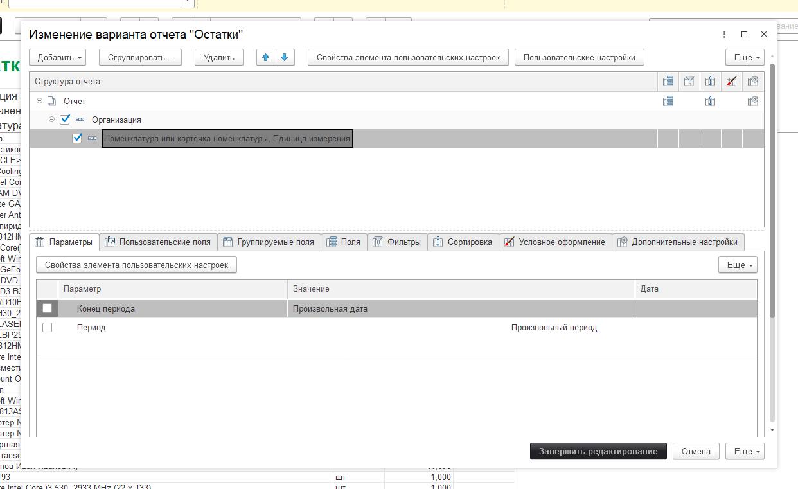Click the gear settings icon in Отчет row
The width and height of the screenshot is (798, 489).
(753, 101)
